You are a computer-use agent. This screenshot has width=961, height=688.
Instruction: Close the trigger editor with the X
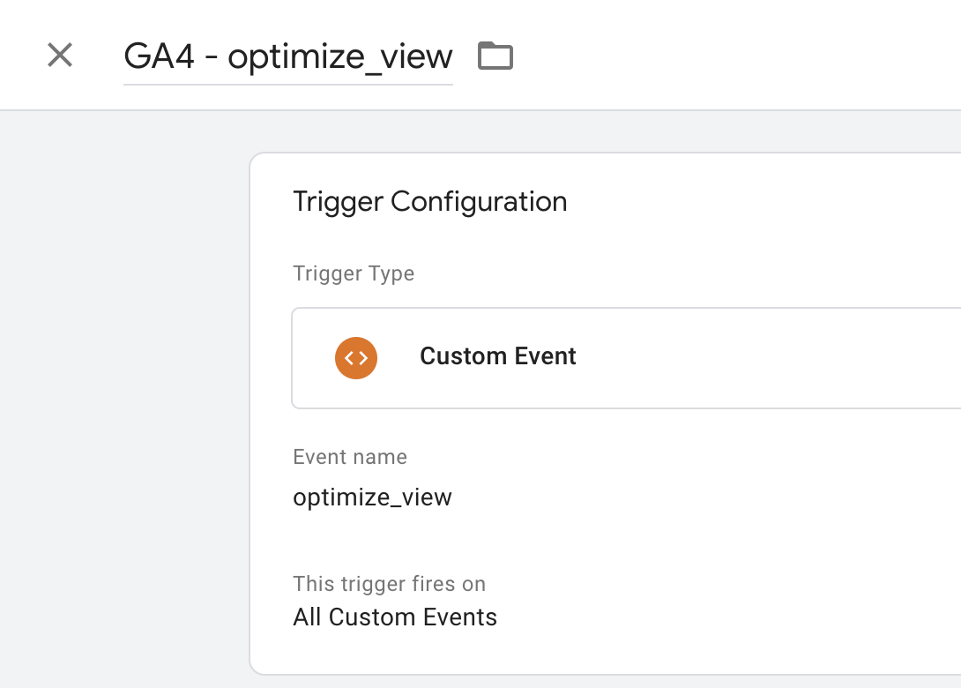coord(59,55)
